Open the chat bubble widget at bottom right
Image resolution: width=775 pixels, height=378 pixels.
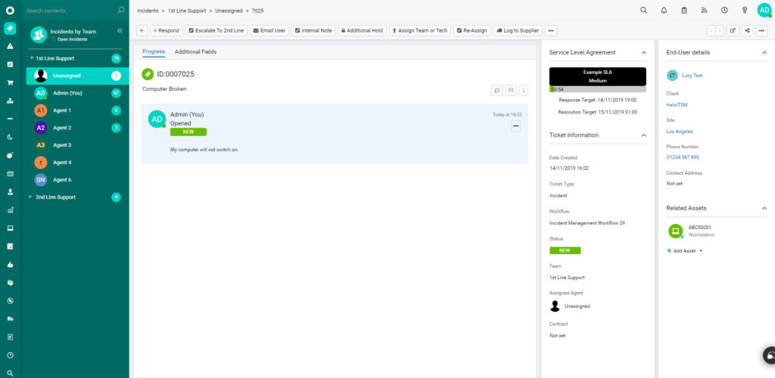coord(769,355)
